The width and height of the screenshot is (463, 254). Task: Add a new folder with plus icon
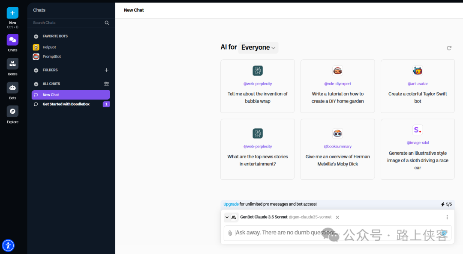(107, 70)
